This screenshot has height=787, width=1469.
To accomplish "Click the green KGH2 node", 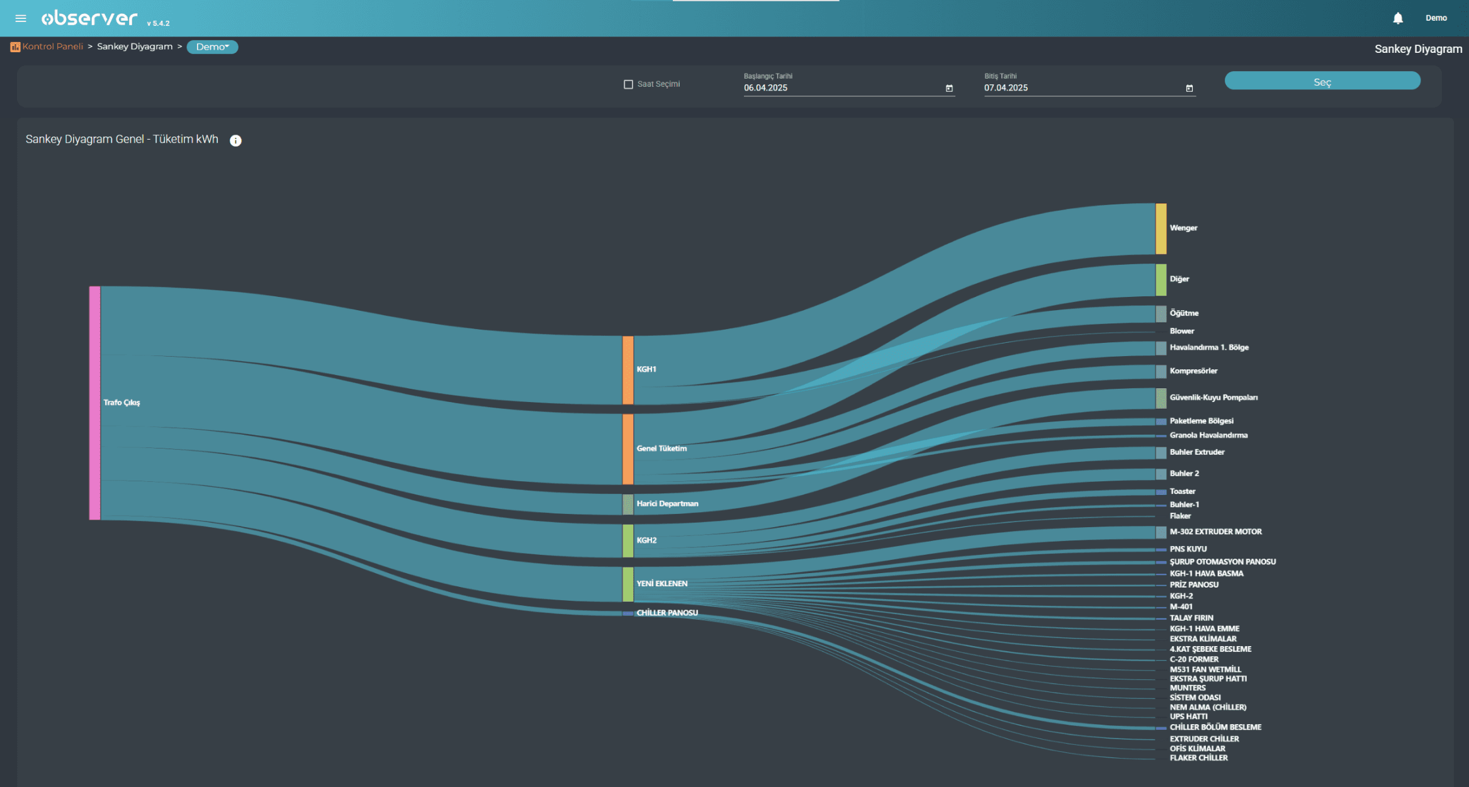I will coord(628,540).
